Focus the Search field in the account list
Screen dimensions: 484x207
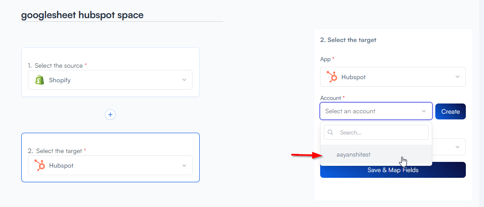pyautogui.click(x=381, y=132)
